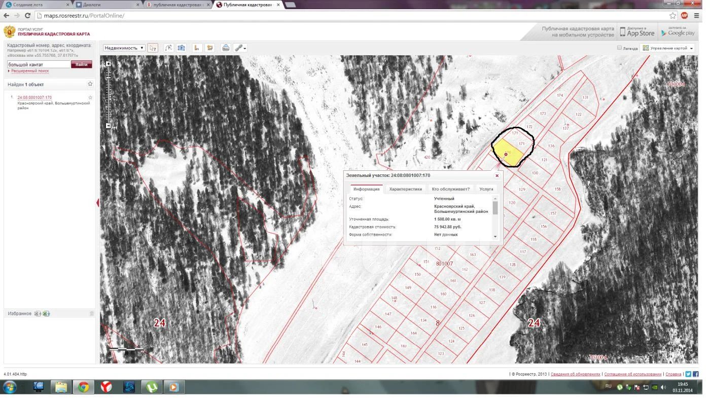Select the area measurement tool

(210, 48)
